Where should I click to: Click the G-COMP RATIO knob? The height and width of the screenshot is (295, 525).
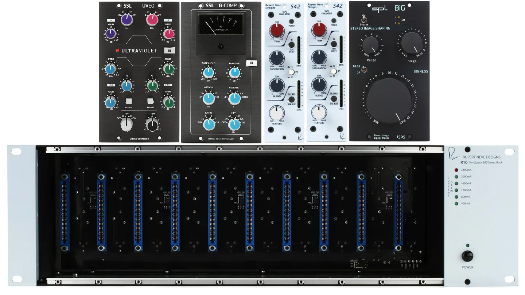click(x=209, y=124)
